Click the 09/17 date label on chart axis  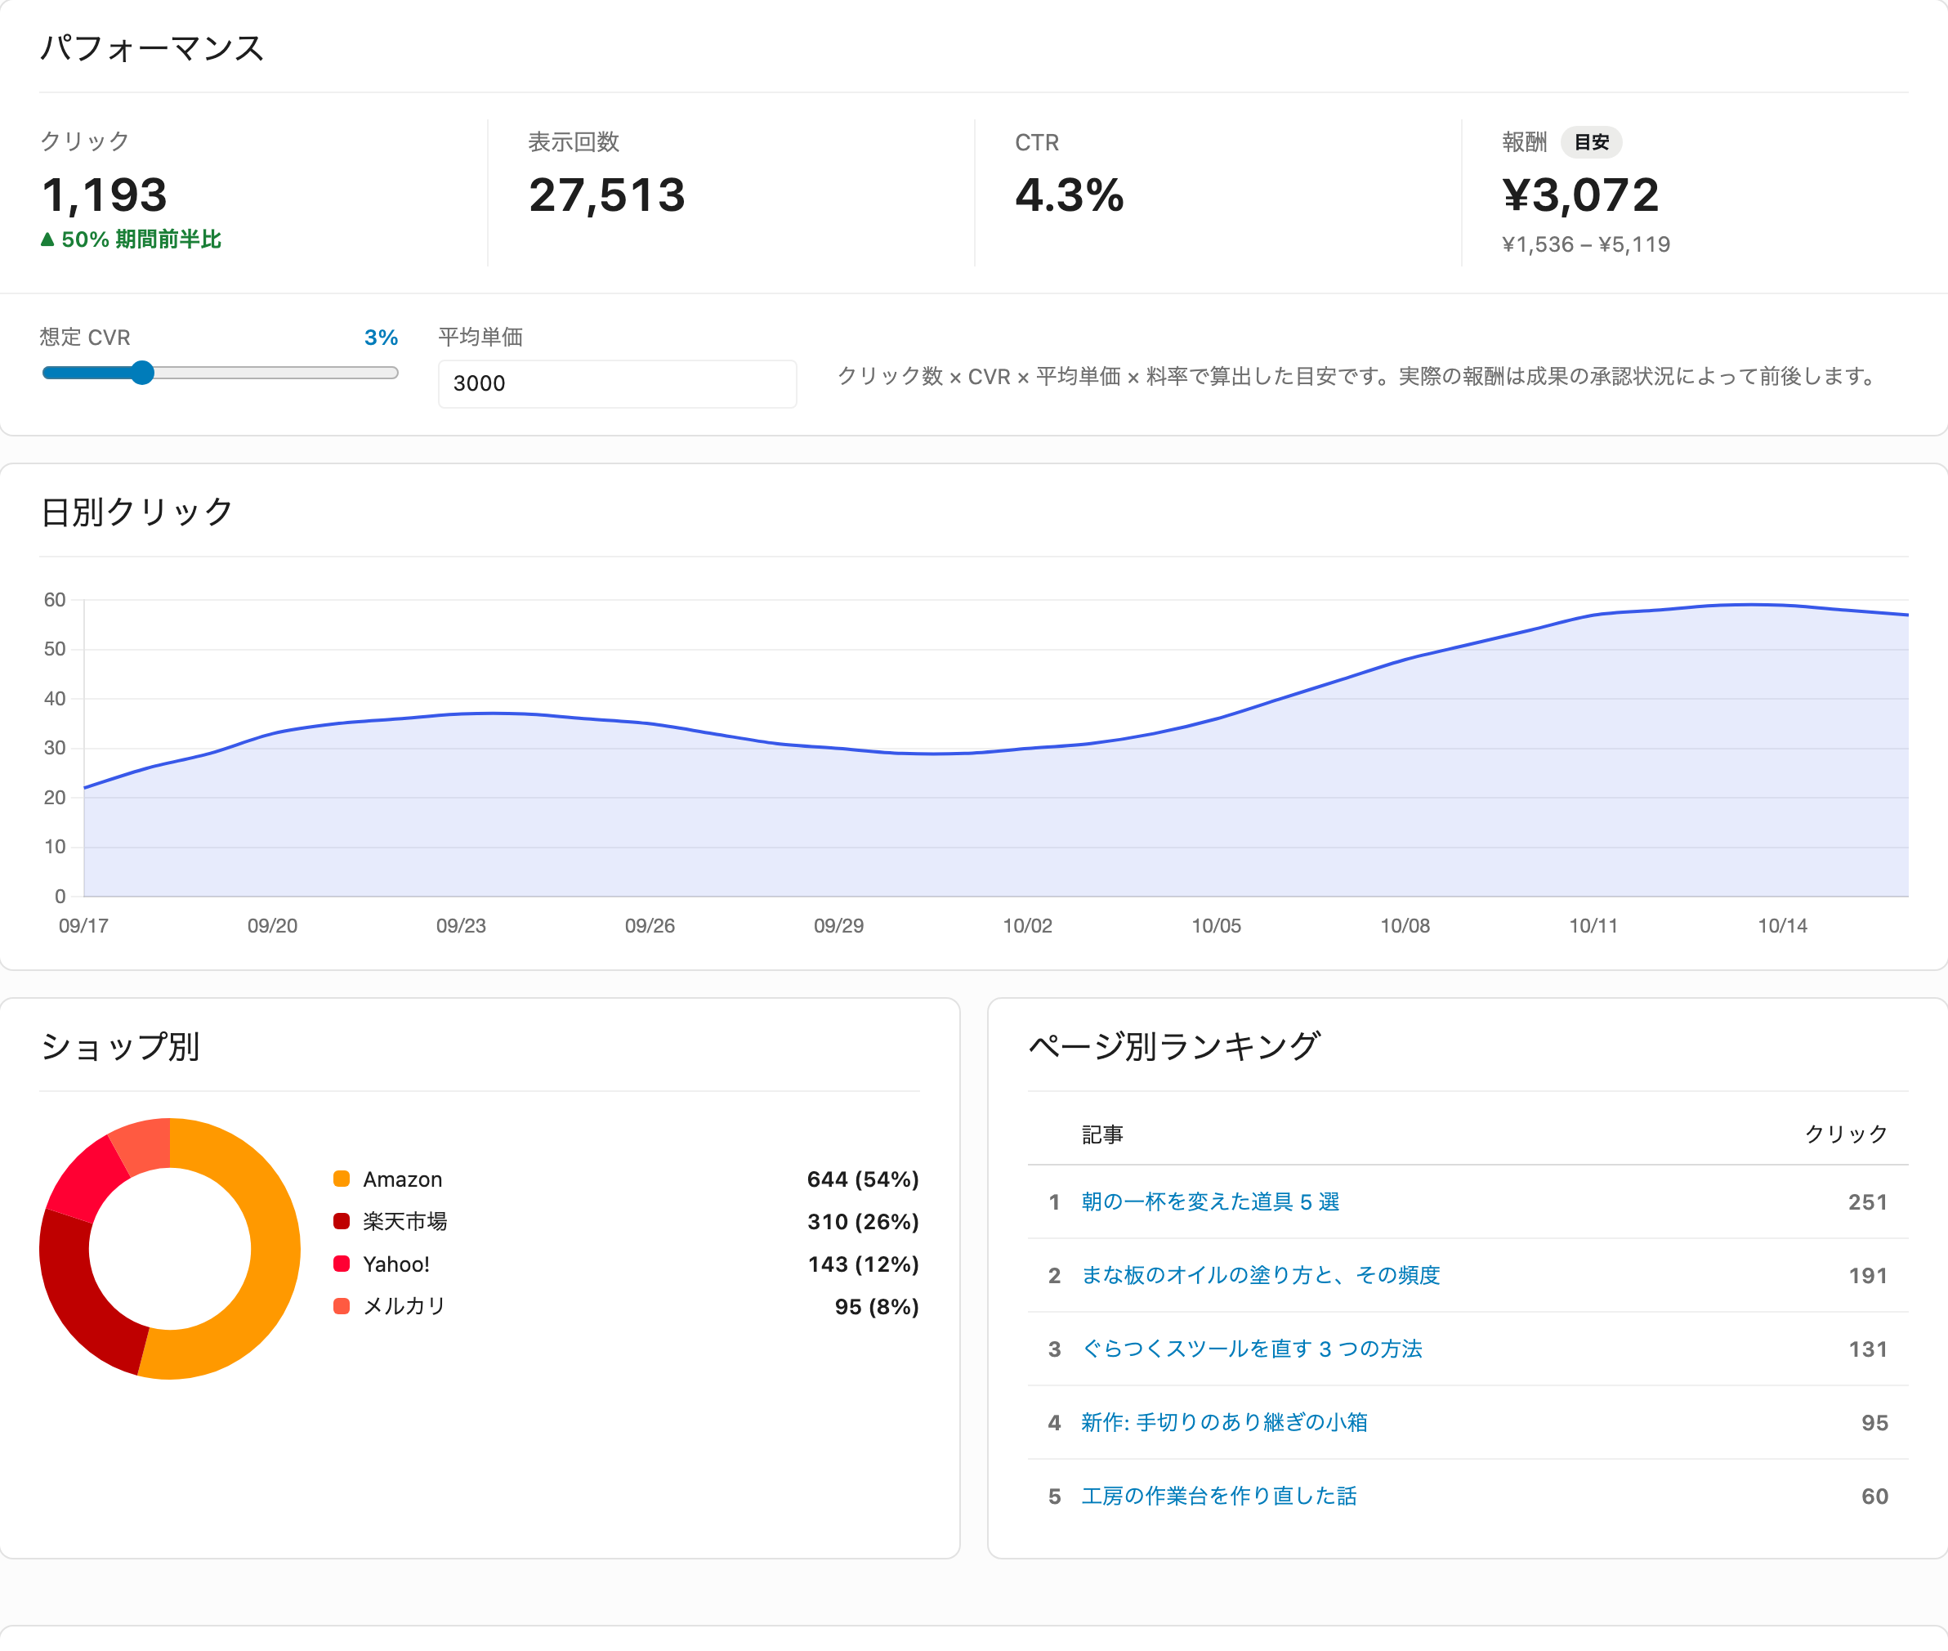[83, 926]
